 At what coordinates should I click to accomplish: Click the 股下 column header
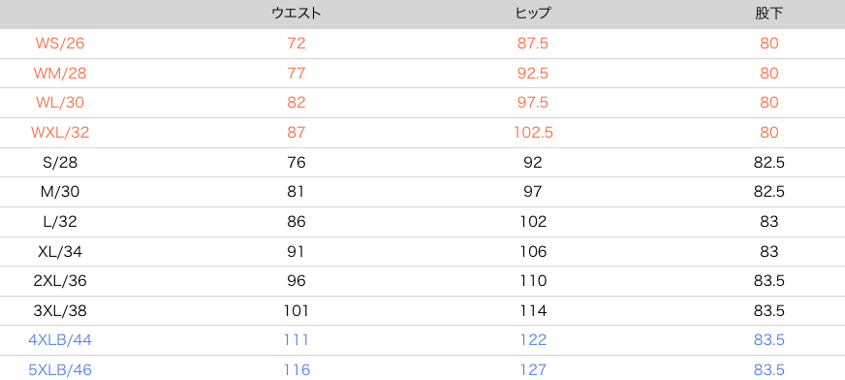click(769, 14)
